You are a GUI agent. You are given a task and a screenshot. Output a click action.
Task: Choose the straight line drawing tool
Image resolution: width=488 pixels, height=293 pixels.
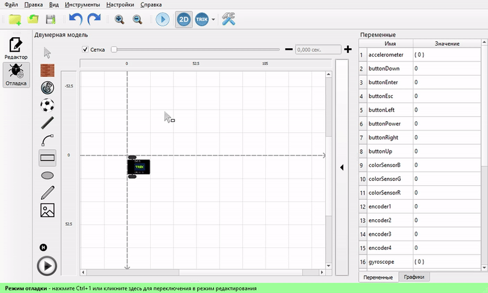(48, 122)
